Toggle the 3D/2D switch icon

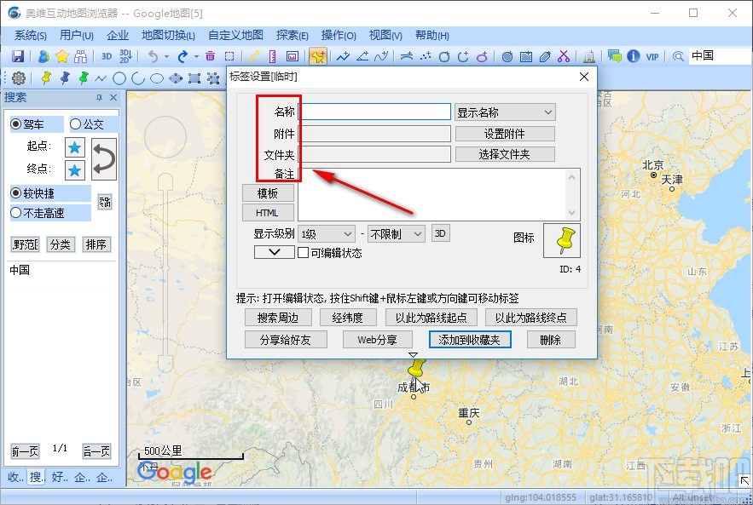tap(126, 56)
